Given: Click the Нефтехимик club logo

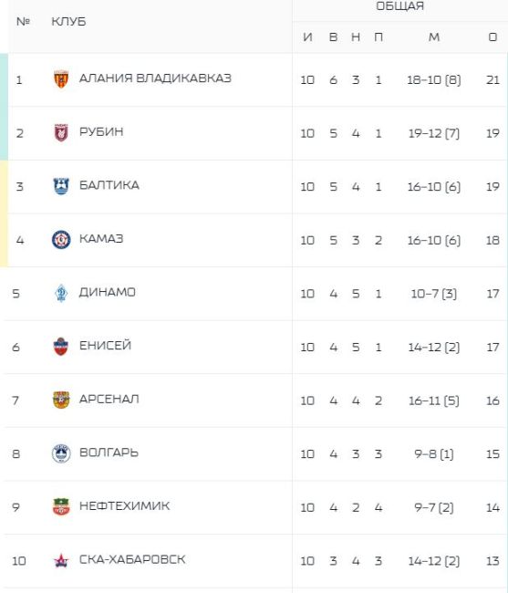Looking at the screenshot, I should (61, 506).
